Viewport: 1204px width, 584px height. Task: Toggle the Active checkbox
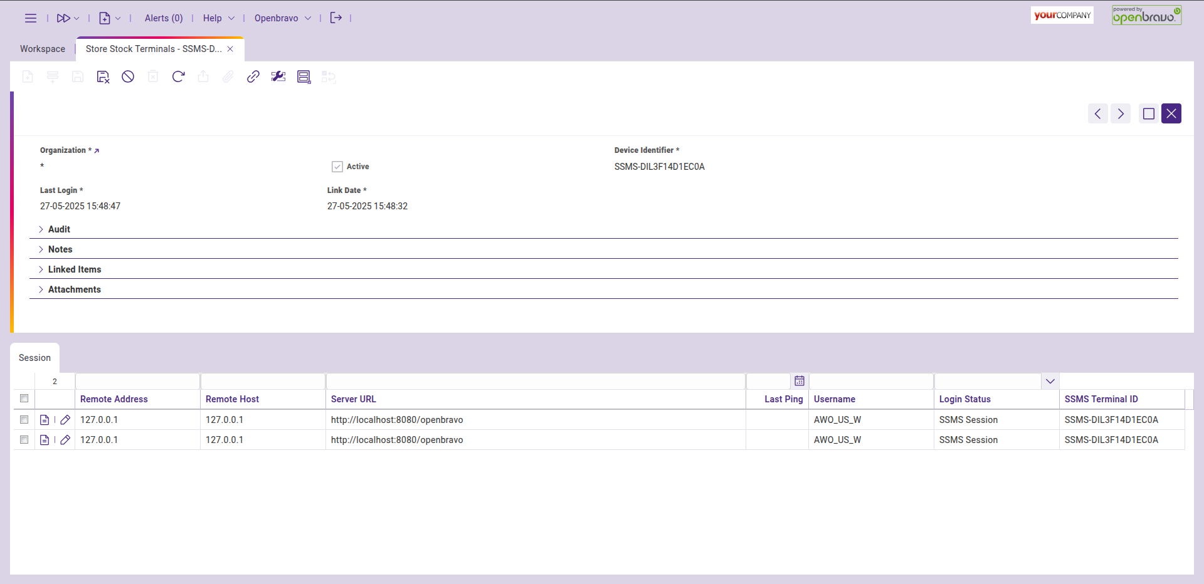[337, 167]
